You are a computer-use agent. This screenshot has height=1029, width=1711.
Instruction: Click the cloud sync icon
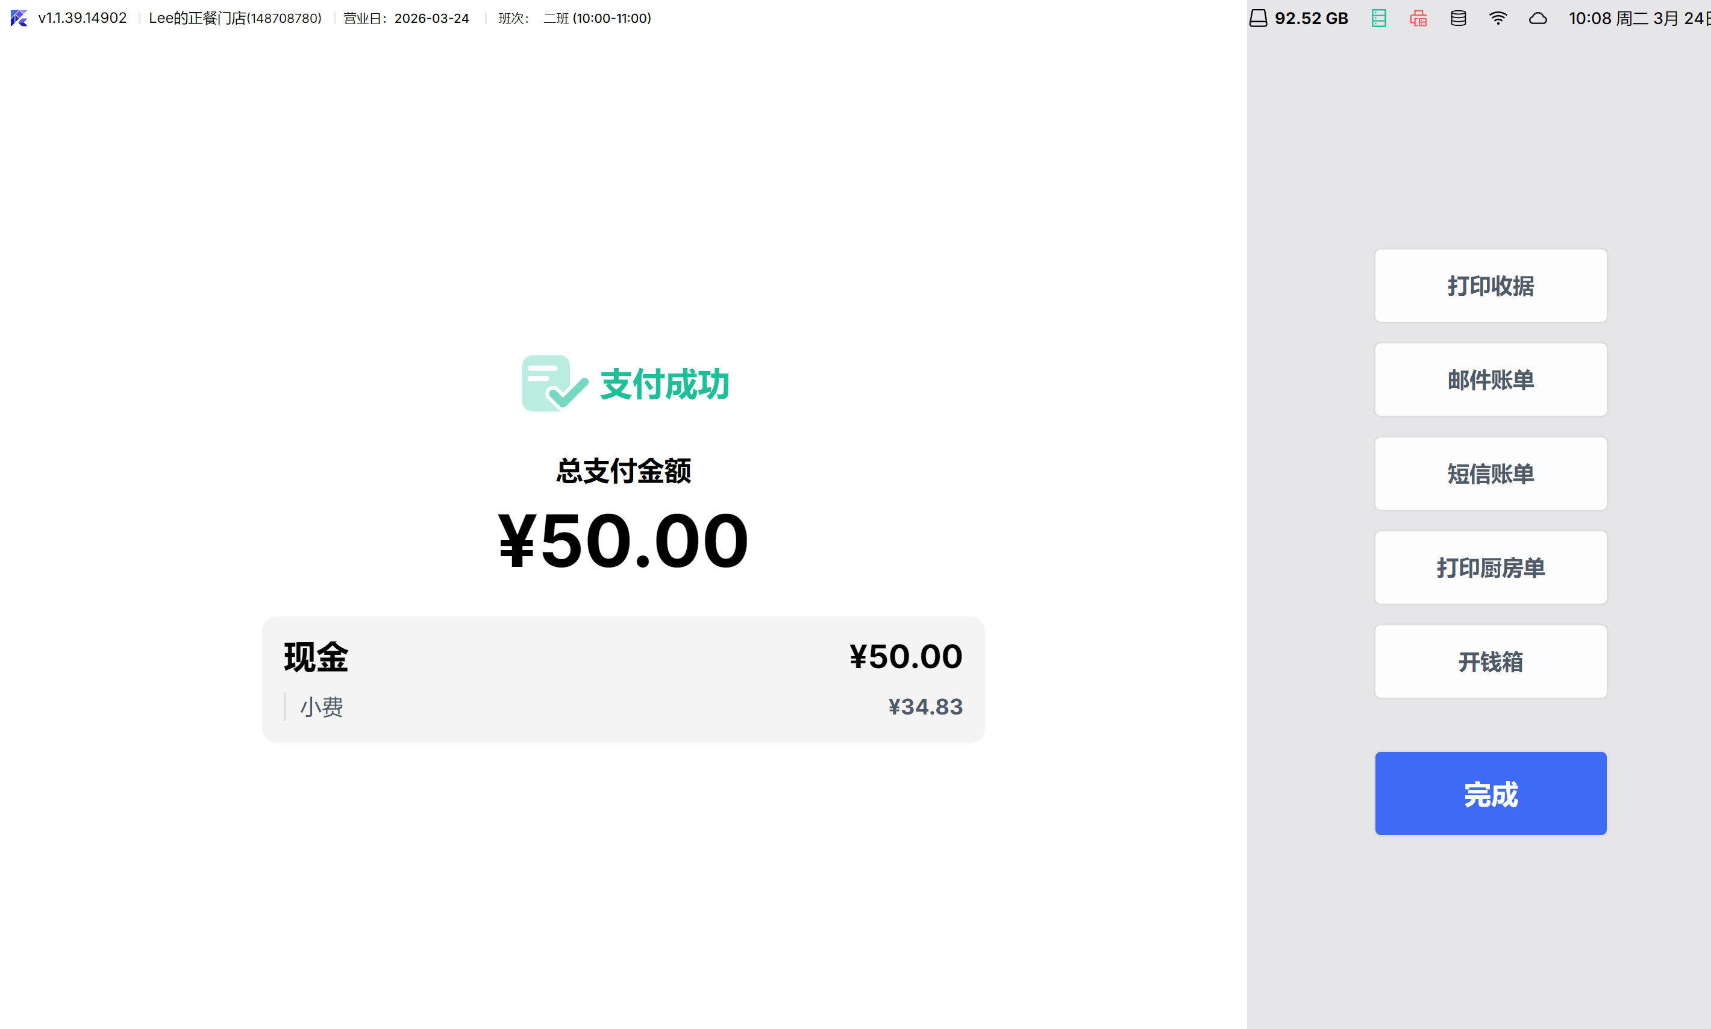(1537, 18)
